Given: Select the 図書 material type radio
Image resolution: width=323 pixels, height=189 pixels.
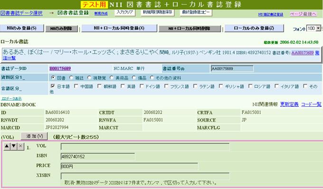Looking at the screenshot, I should 53,77.
